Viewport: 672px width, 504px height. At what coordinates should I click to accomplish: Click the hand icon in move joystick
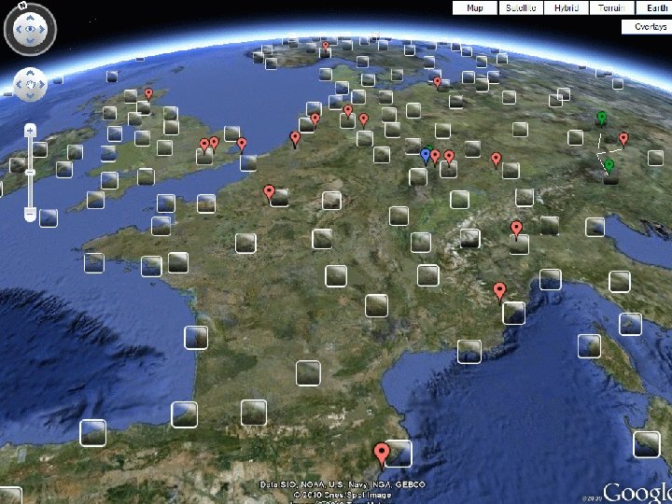[30, 84]
